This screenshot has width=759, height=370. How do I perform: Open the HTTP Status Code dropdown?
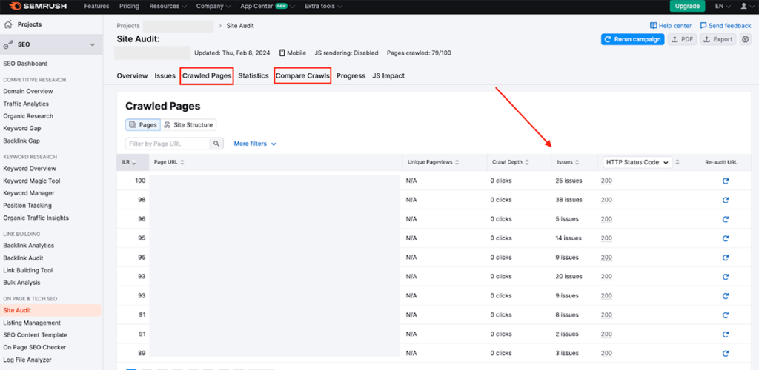pyautogui.click(x=637, y=162)
